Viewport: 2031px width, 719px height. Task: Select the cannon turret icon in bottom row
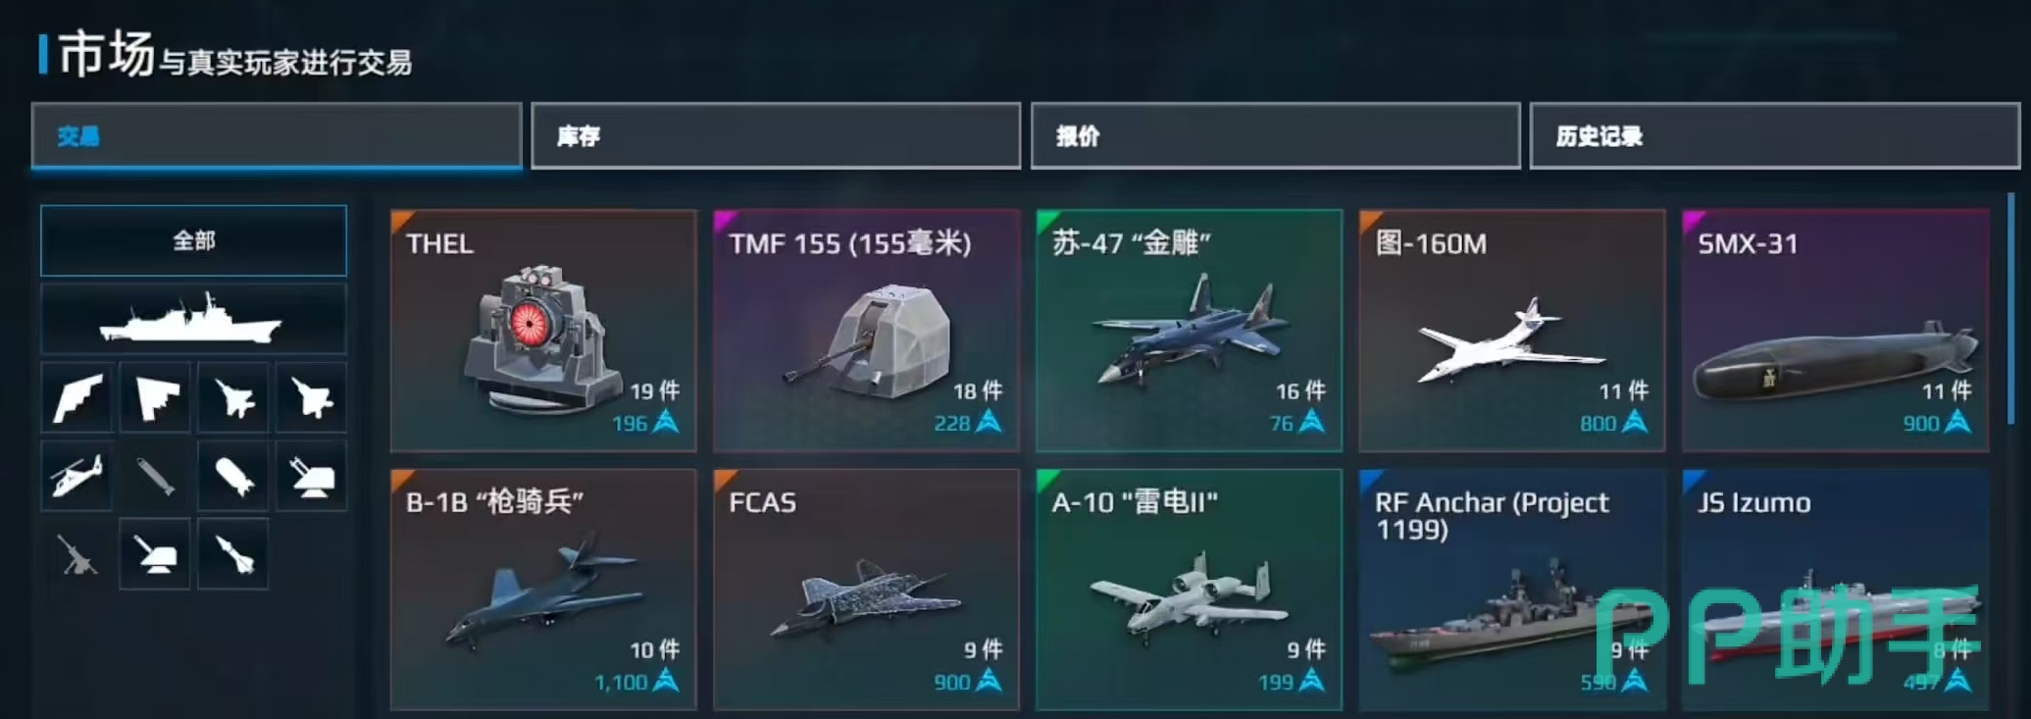pos(155,555)
